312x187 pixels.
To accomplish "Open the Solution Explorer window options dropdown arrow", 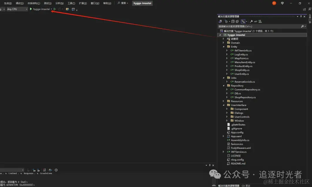I will click(298, 16).
